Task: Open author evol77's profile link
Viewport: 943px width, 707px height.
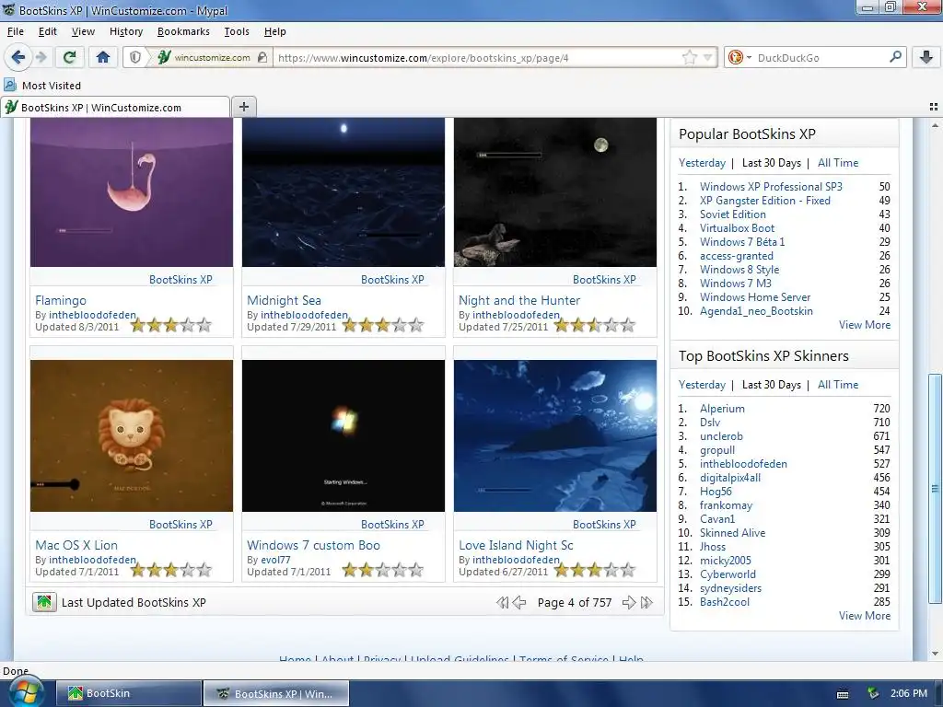Action: coord(275,560)
